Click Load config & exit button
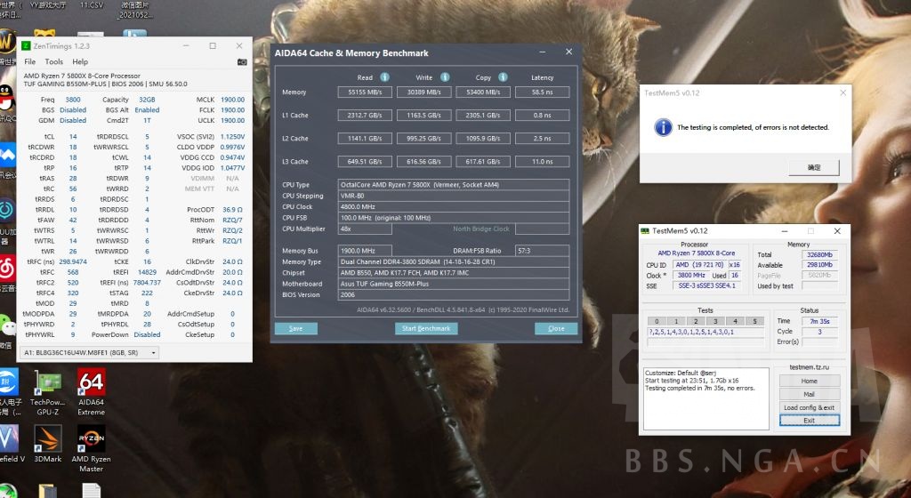This screenshot has height=498, width=911. click(x=809, y=407)
